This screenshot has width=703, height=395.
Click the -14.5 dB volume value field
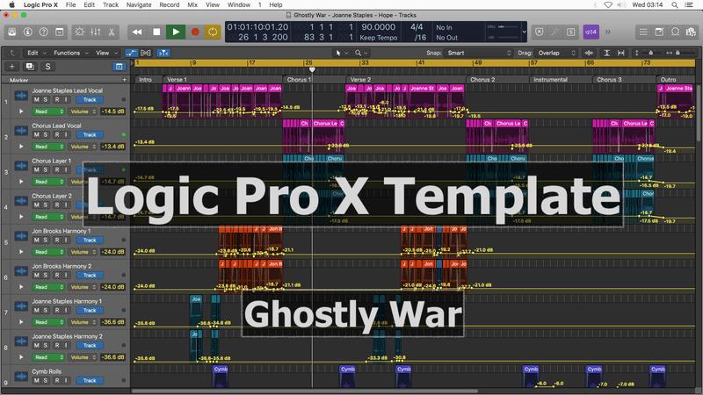(112, 111)
